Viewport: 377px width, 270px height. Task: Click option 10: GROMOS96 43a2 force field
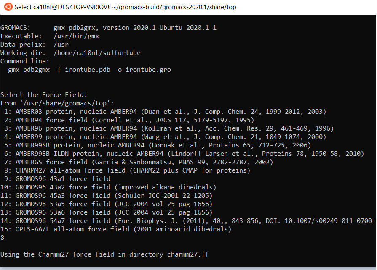[x=108, y=187]
